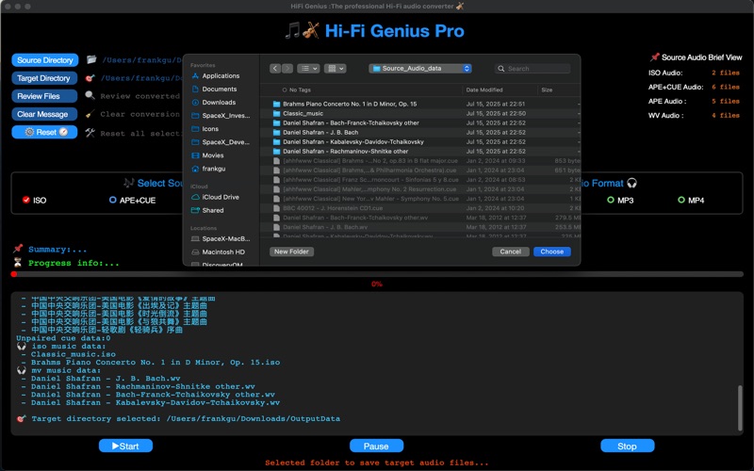Viewport: 754px width, 471px height.
Task: Click the red progress bar handle
Action: pyautogui.click(x=14, y=274)
